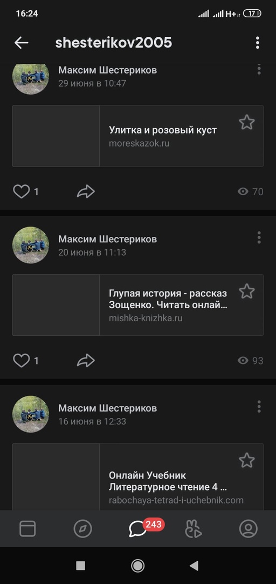Open the Улитка и розовый куст link
This screenshot has height=584, width=276.
[x=138, y=136]
